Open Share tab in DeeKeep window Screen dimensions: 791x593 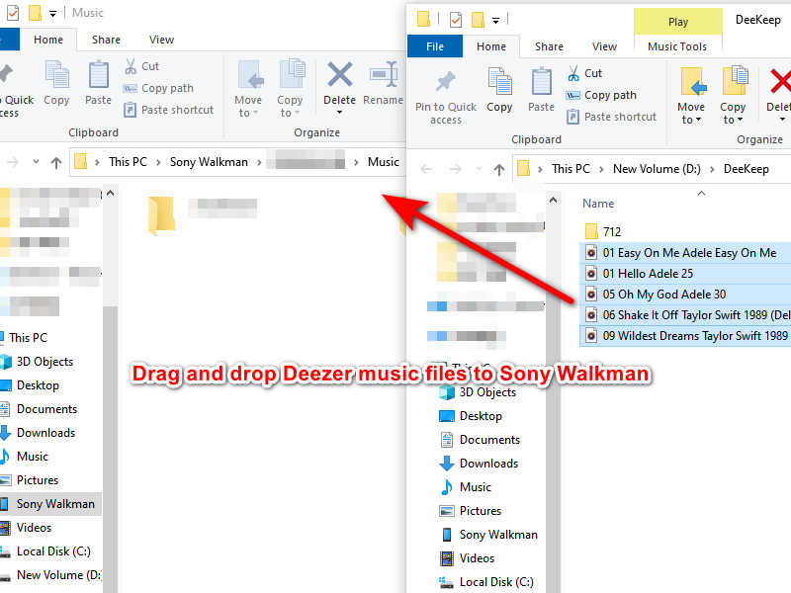pos(549,46)
